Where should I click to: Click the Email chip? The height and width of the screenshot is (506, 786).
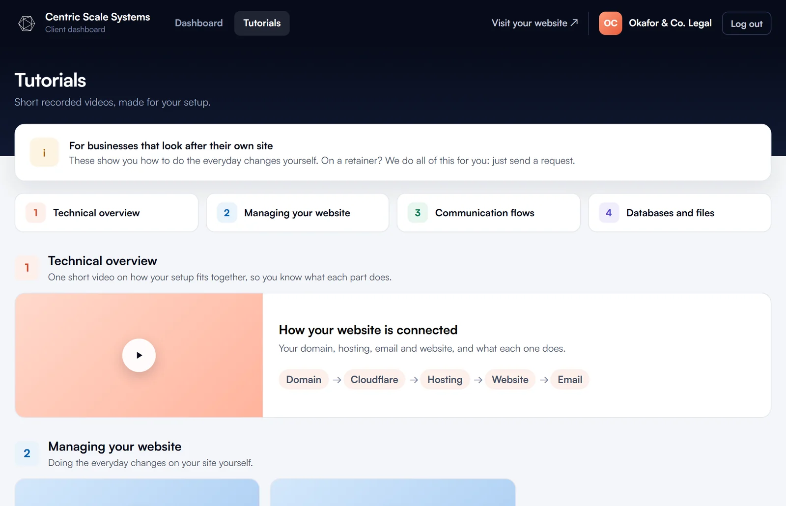click(570, 379)
